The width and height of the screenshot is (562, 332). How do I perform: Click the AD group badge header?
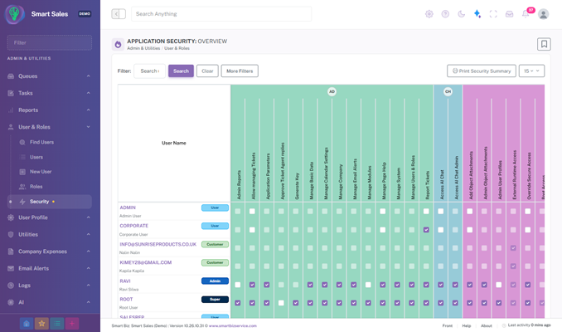(x=332, y=92)
